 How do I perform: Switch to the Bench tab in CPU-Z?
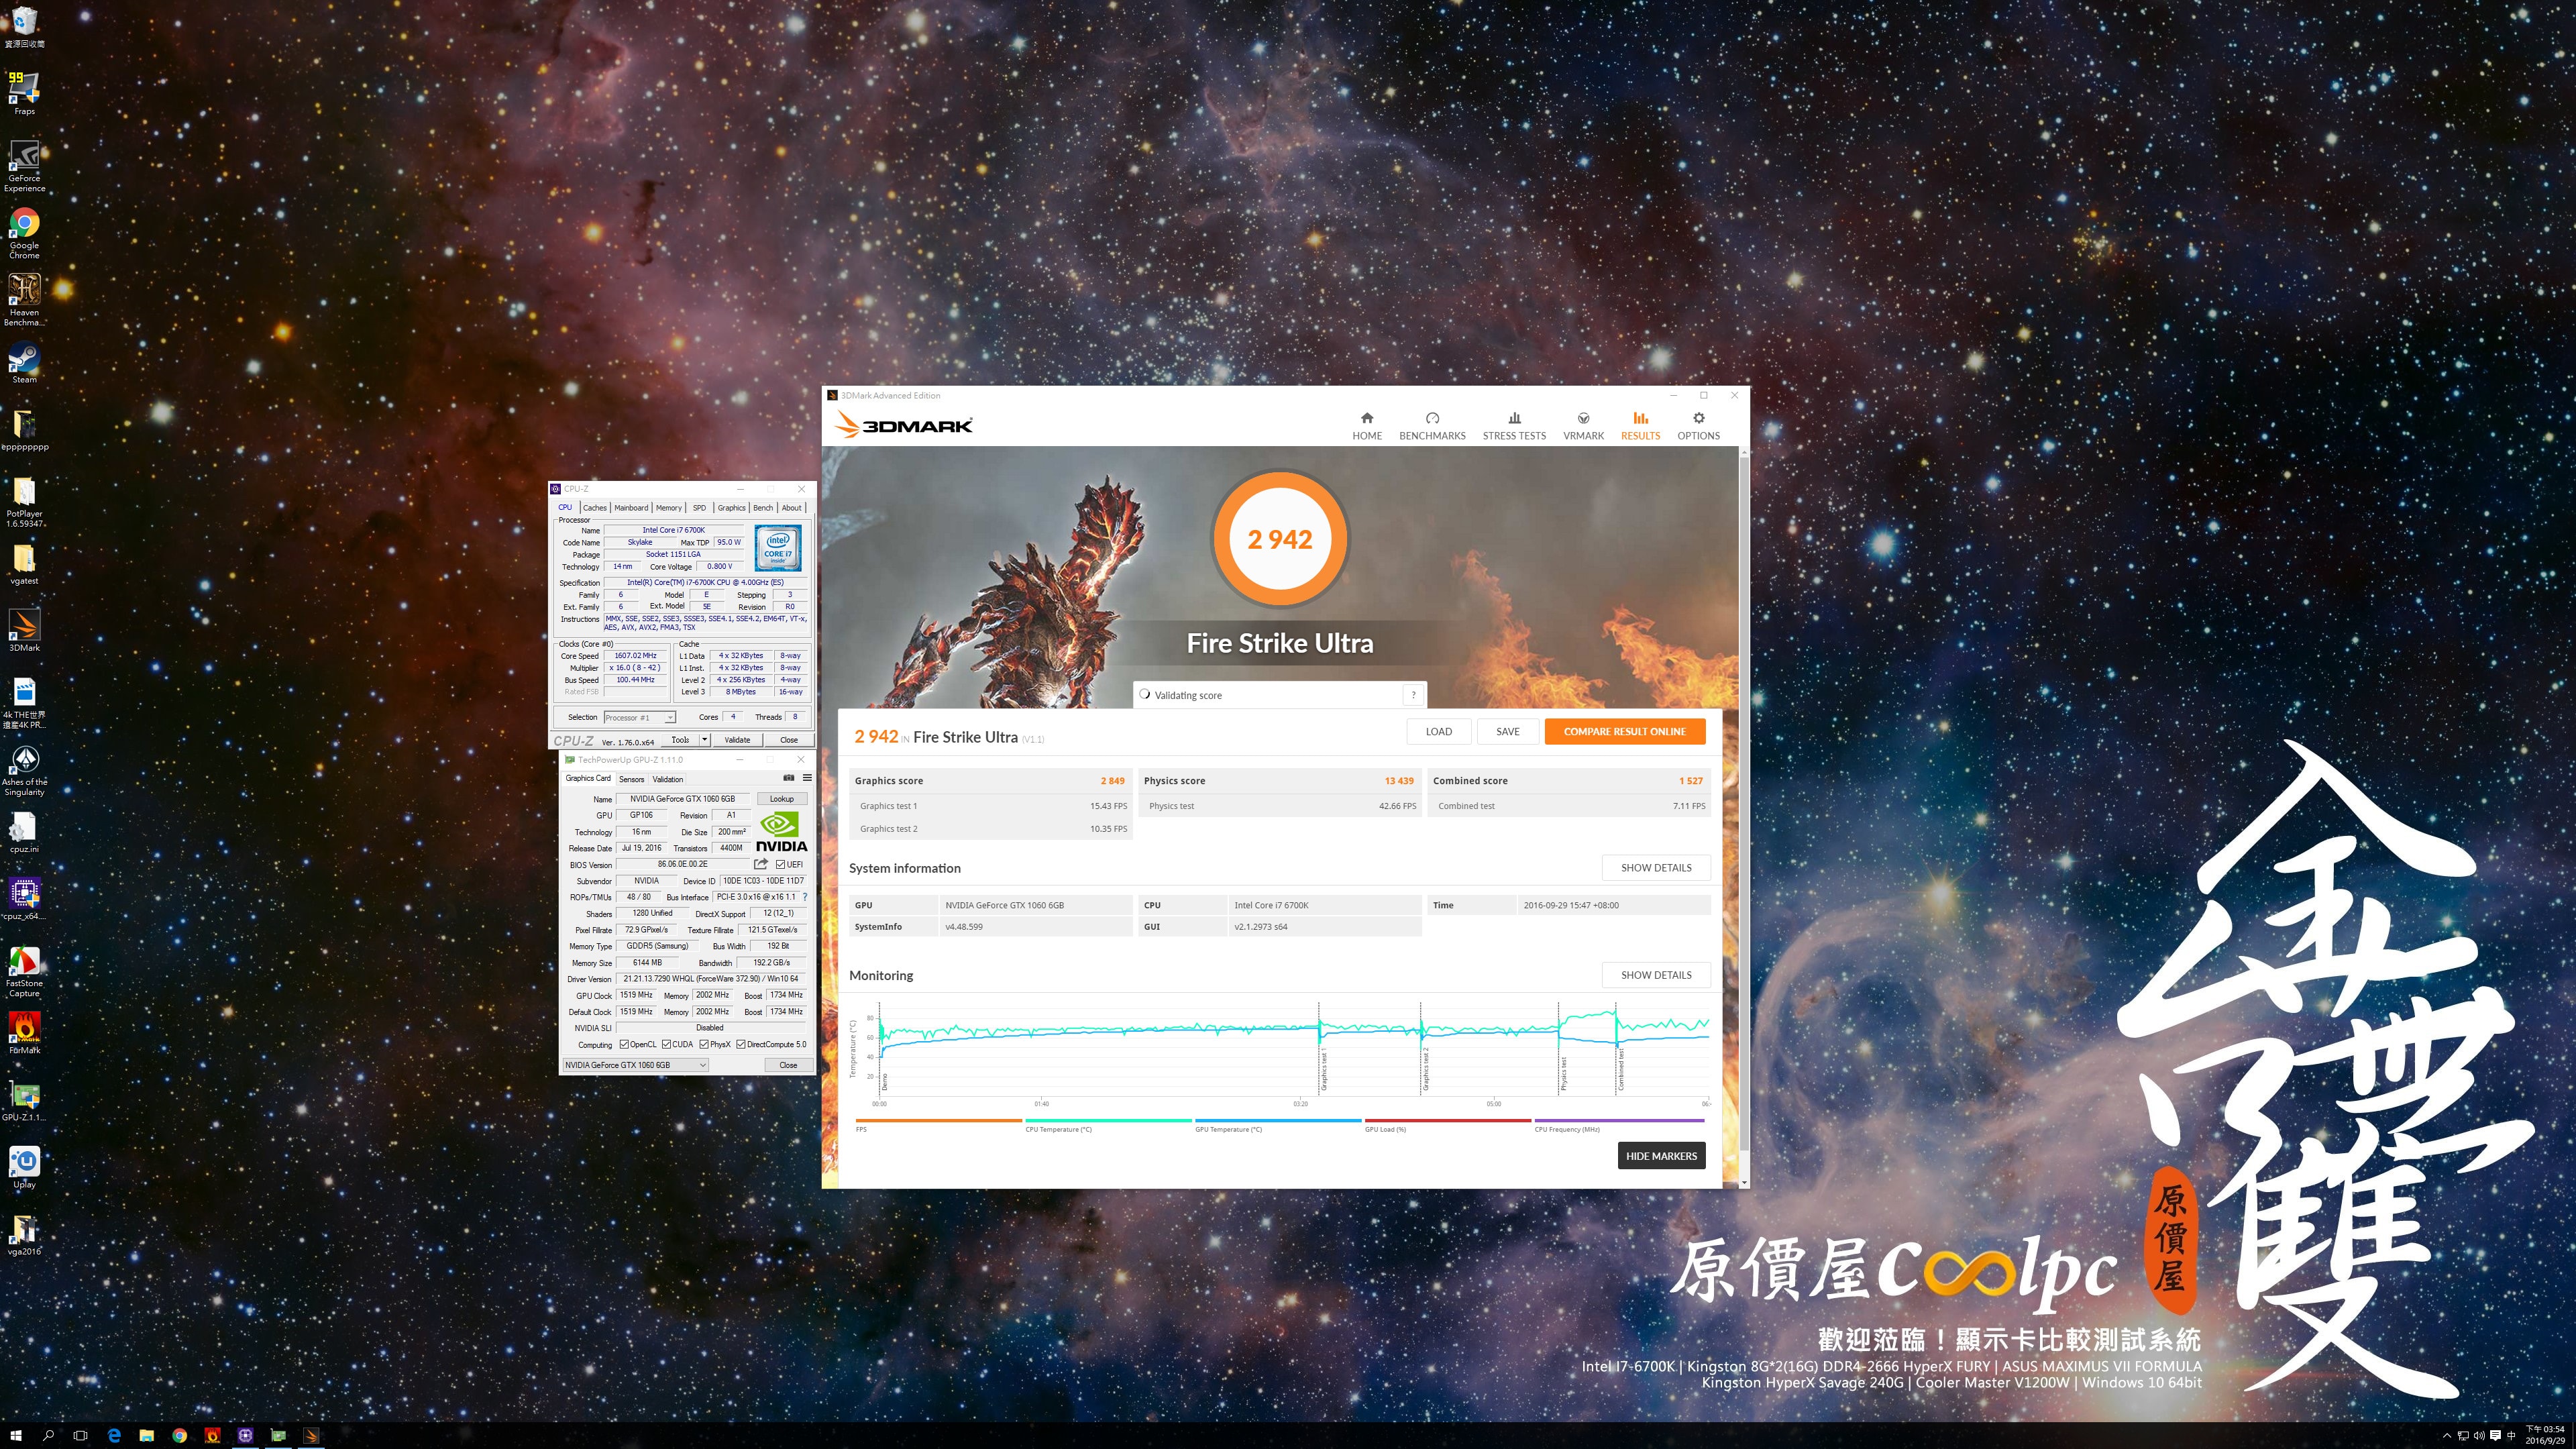pyautogui.click(x=763, y=507)
